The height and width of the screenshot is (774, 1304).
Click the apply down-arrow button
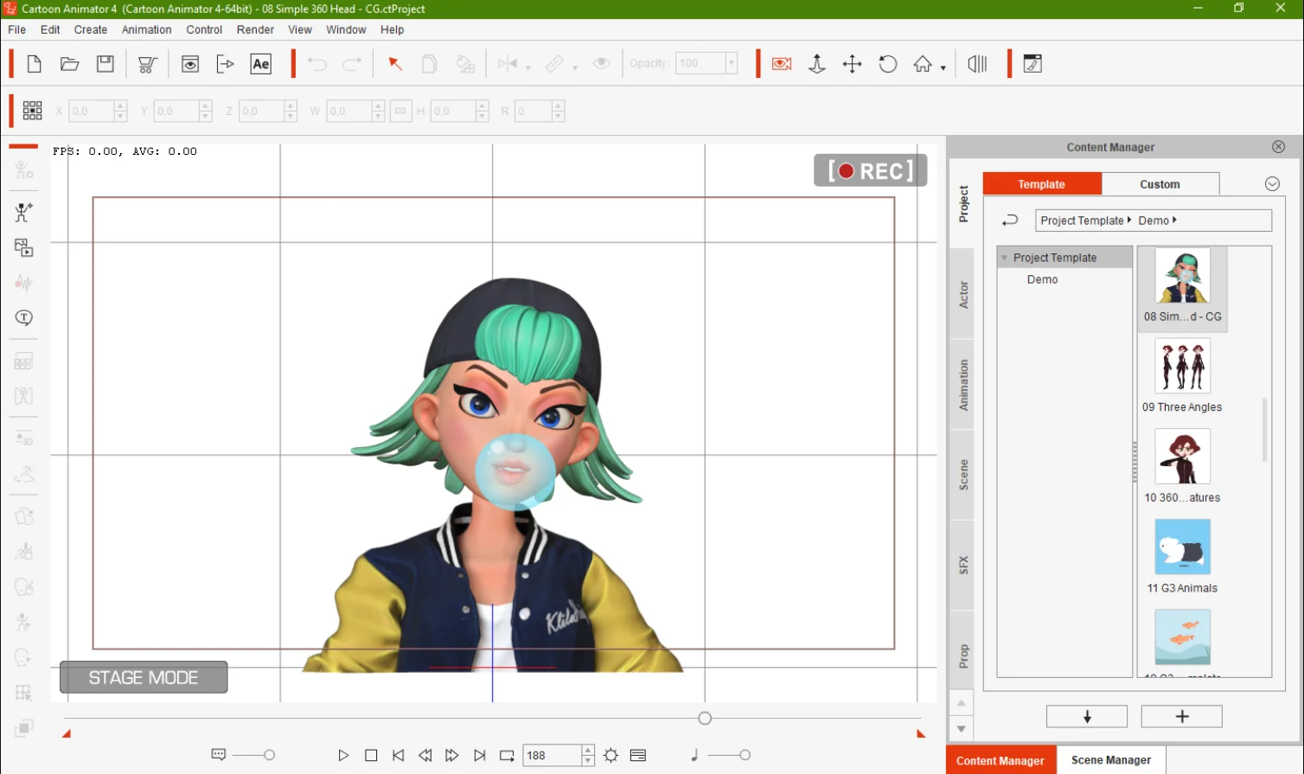[x=1087, y=716]
